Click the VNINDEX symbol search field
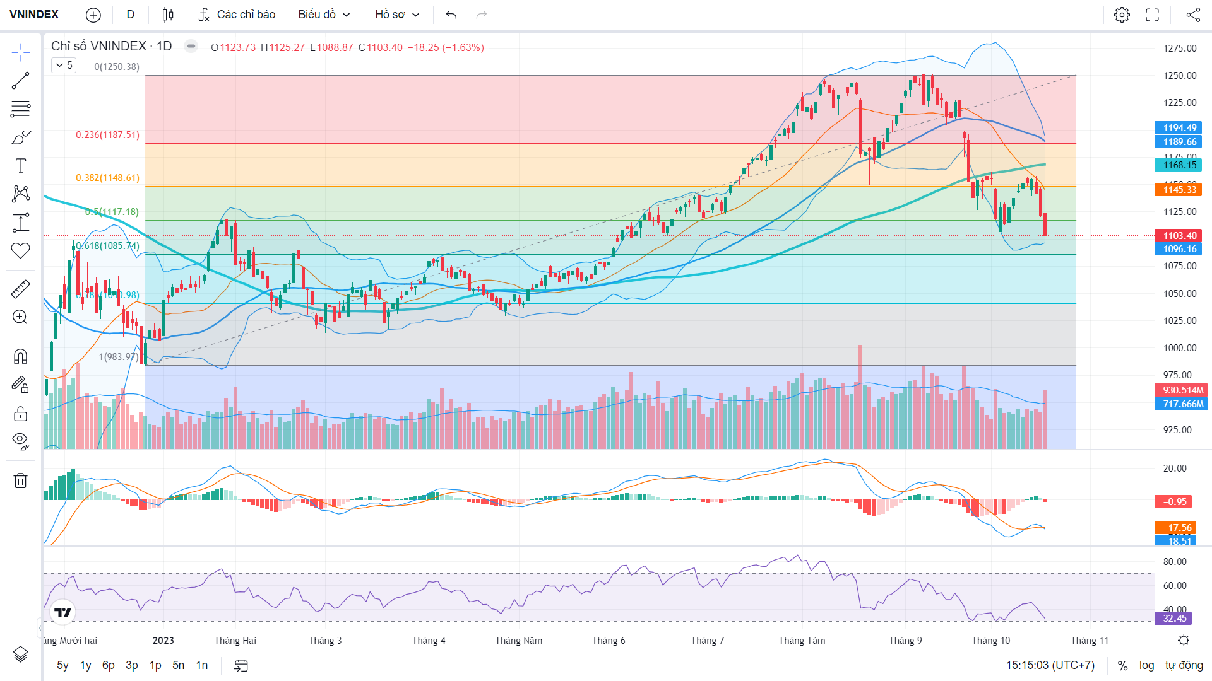 click(34, 15)
